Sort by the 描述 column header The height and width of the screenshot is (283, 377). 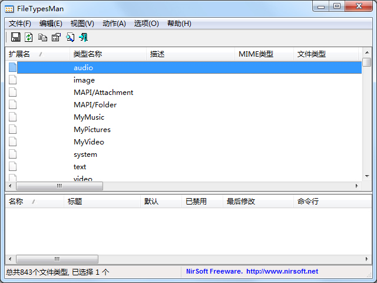click(191, 54)
